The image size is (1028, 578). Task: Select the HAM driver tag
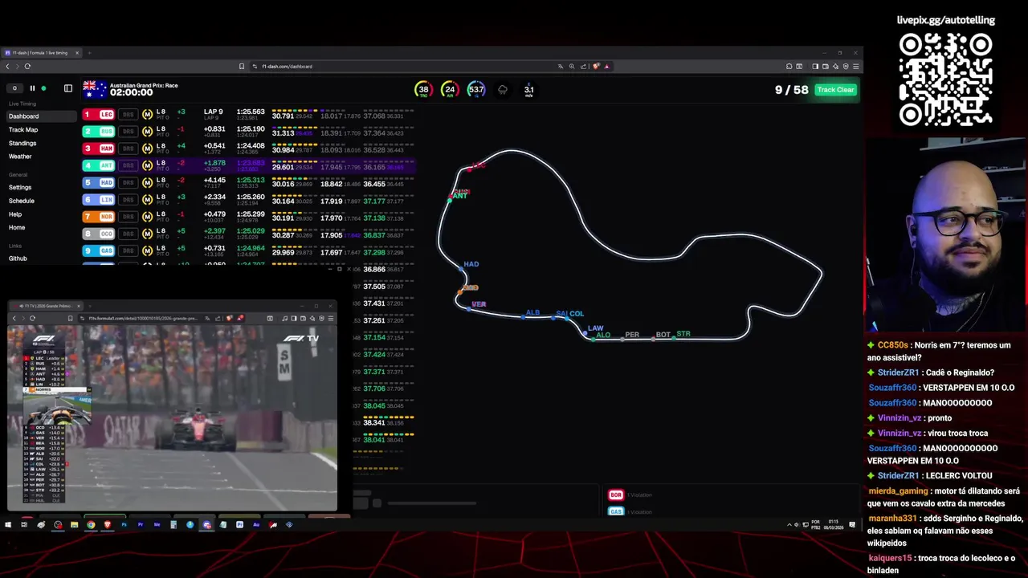pos(100,149)
